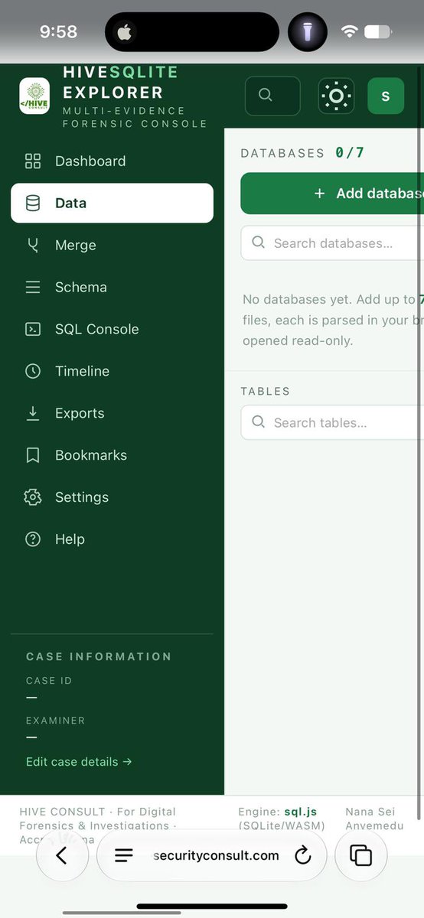Click the CASE ID label

tap(49, 681)
